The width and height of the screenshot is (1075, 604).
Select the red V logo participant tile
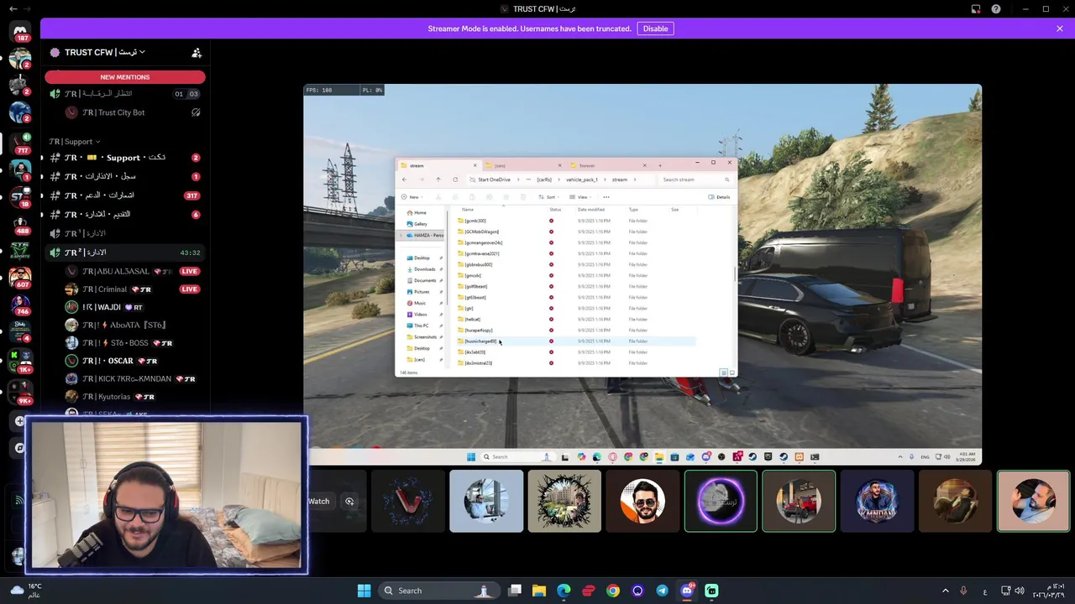[x=408, y=502]
